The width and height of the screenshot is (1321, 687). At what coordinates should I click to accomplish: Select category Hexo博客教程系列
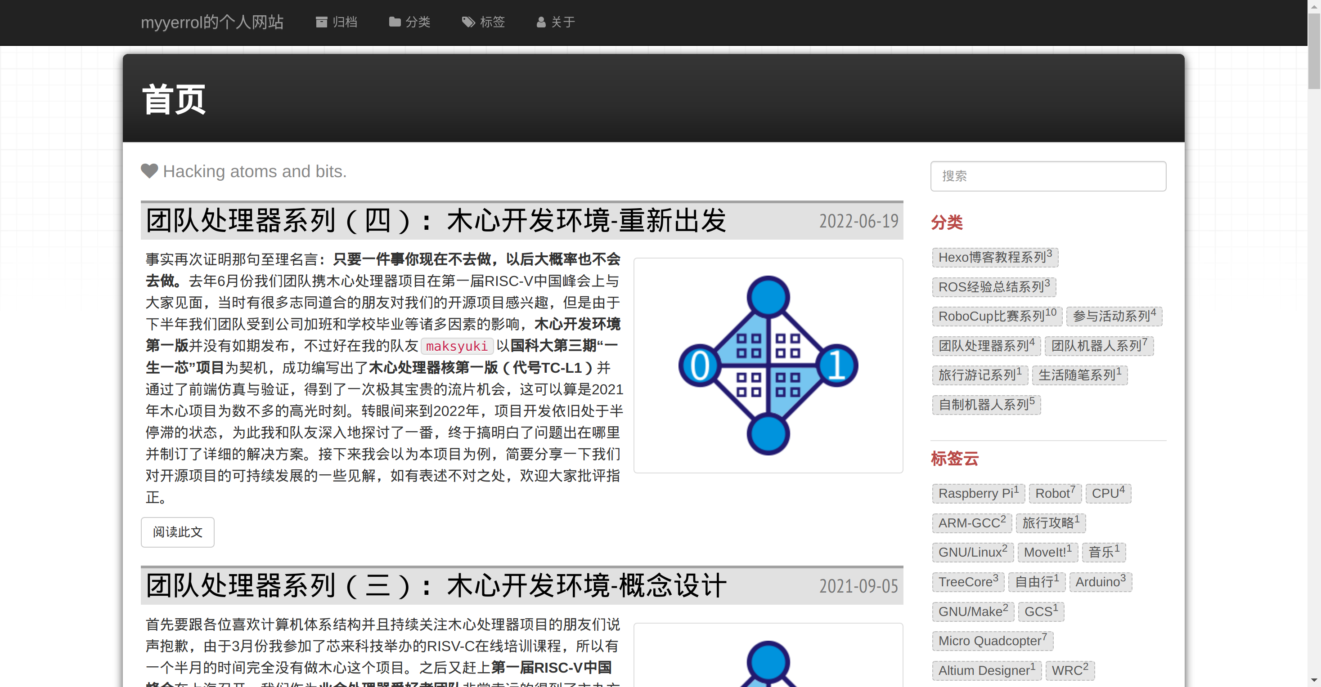[994, 257]
